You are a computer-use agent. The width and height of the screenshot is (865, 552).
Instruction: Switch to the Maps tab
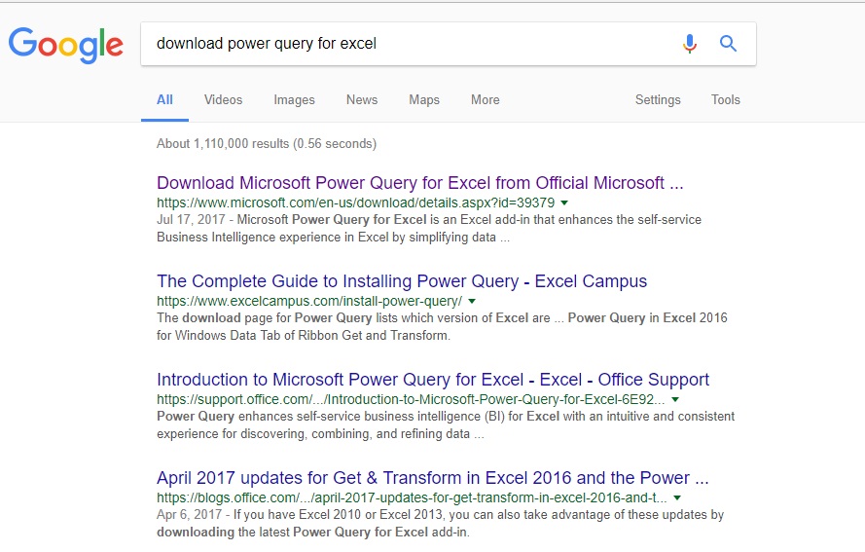(x=424, y=99)
